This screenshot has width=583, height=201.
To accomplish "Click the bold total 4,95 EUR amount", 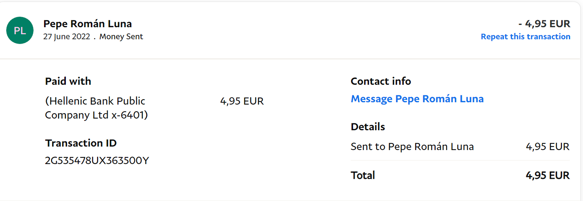I will [547, 175].
